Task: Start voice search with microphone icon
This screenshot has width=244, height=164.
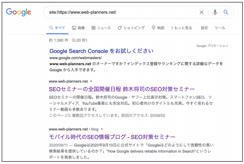Action: coord(215,12)
